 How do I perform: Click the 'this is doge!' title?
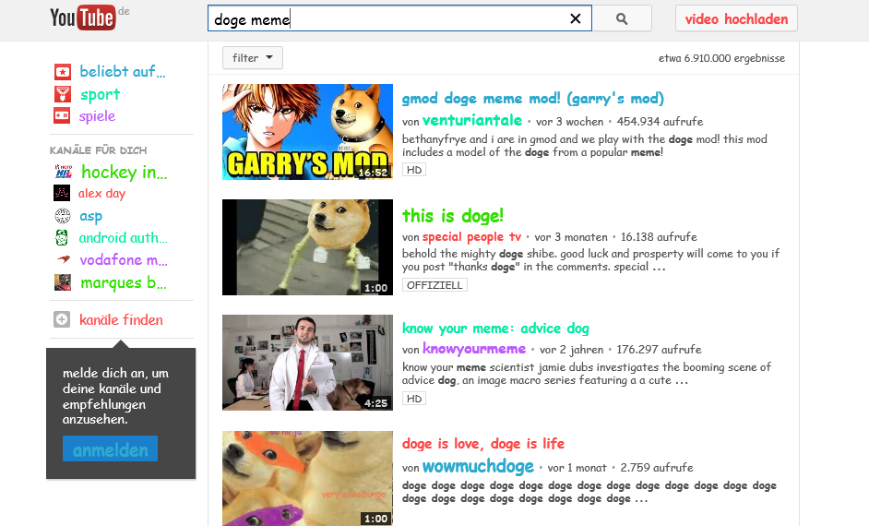pyautogui.click(x=453, y=216)
